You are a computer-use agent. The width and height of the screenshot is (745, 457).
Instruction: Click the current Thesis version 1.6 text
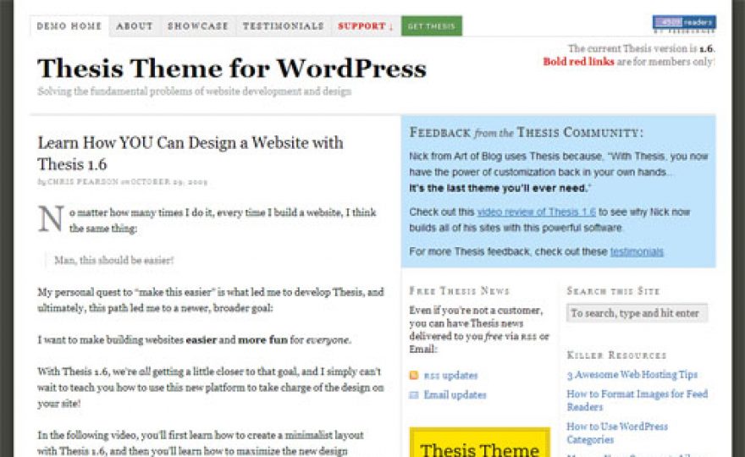click(642, 48)
